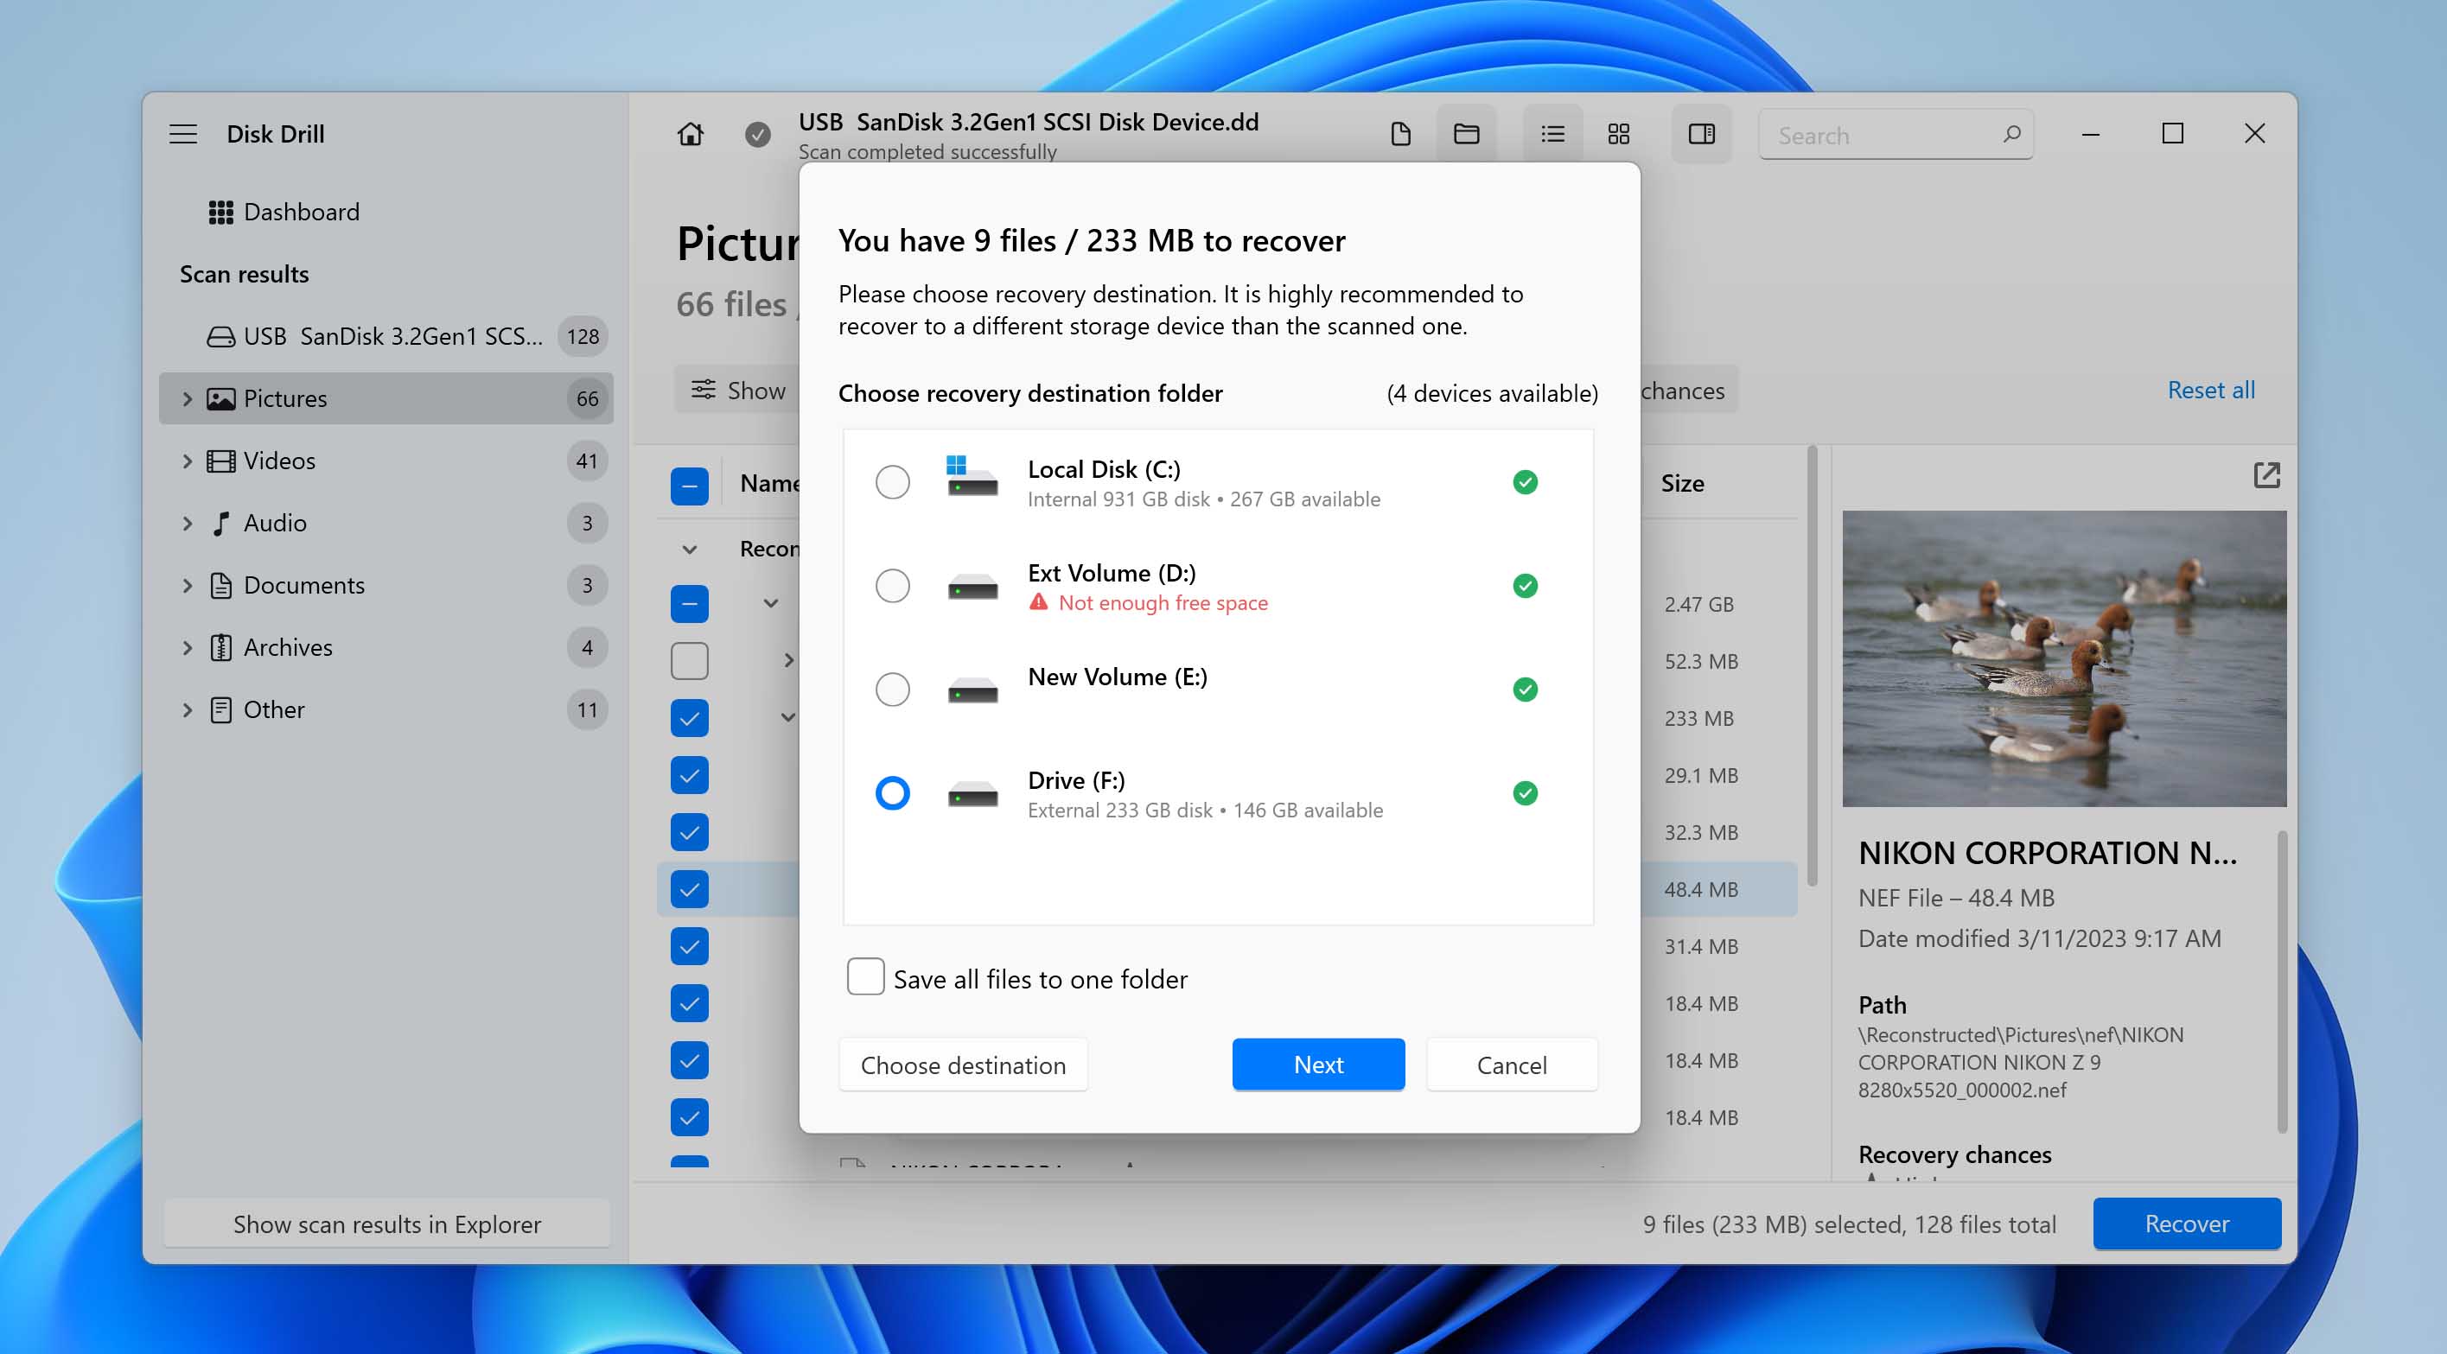Click green check status for Local Disk (C:)

click(1525, 482)
